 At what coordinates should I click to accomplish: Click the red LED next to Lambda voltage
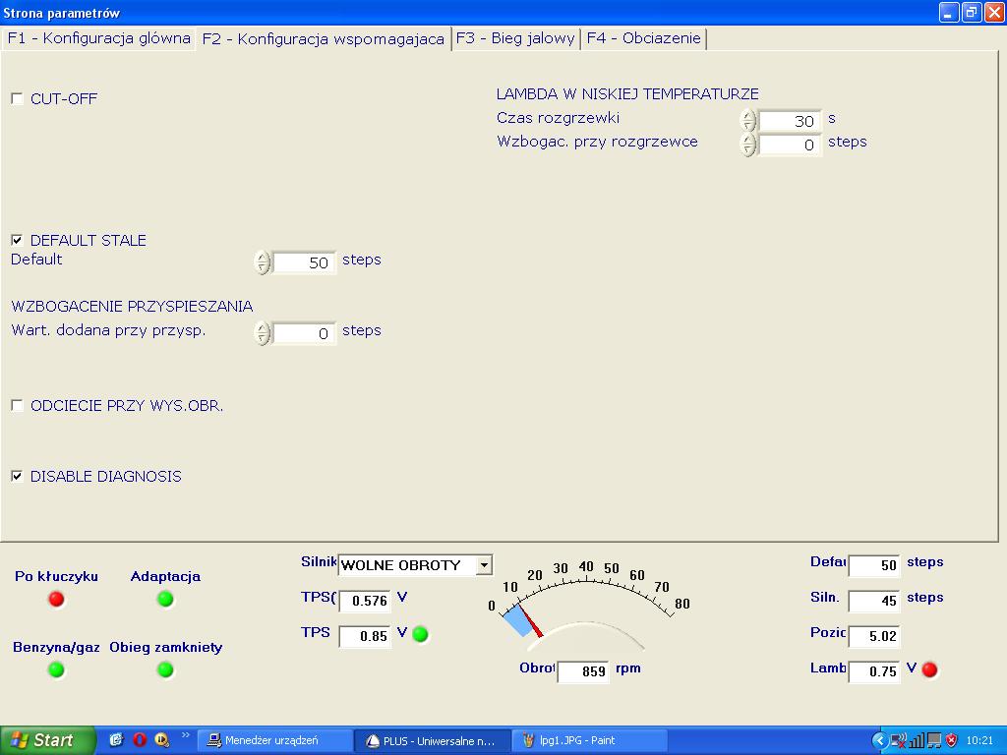929,669
